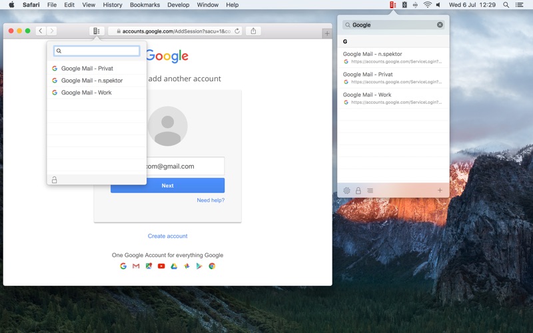Select Google Mail - Work in menu bar popup

[393, 98]
